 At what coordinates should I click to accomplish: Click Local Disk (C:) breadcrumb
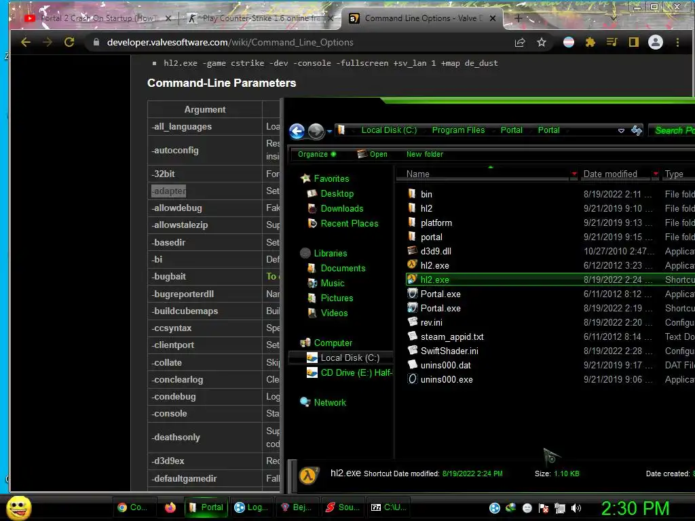coord(389,130)
